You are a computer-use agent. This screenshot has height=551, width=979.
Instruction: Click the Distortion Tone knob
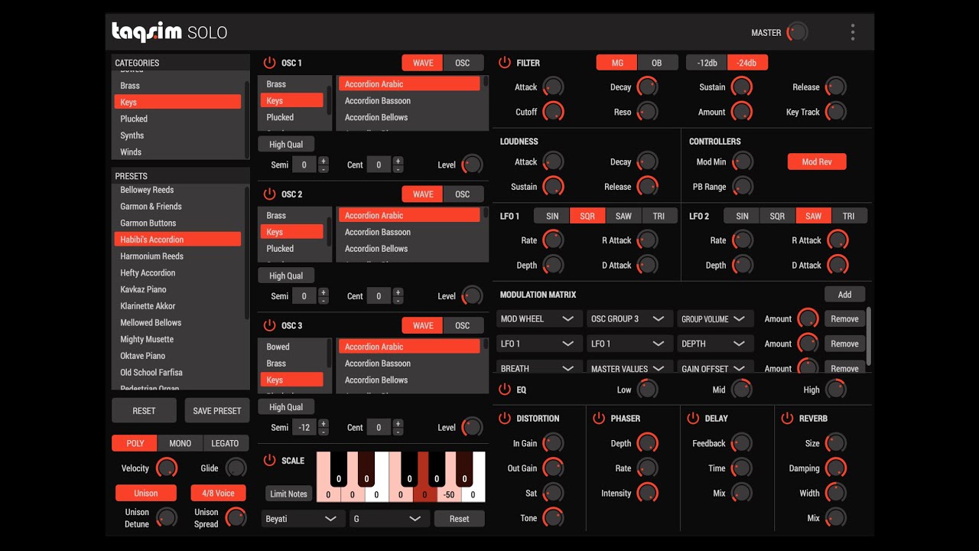click(x=553, y=518)
